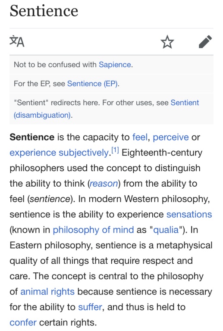Screen dimensions: 223x331
Task: Open the qualia link
Action: 166,230
